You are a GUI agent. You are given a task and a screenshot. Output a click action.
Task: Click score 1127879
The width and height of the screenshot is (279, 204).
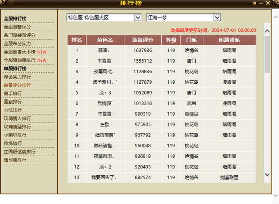[x=143, y=82]
